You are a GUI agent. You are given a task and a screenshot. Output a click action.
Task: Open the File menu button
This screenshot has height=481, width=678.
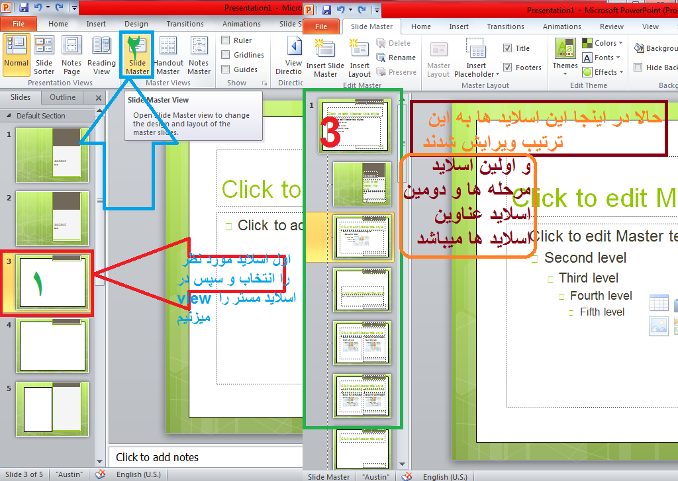19,24
